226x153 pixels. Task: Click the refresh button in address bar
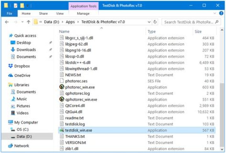[155, 22]
